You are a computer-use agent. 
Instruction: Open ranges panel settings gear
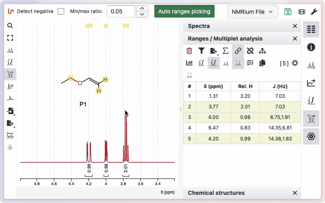point(295,63)
